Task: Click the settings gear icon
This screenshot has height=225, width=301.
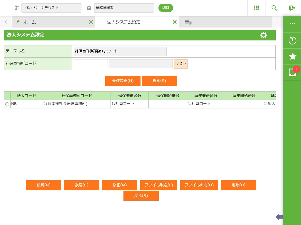Action: click(x=264, y=35)
